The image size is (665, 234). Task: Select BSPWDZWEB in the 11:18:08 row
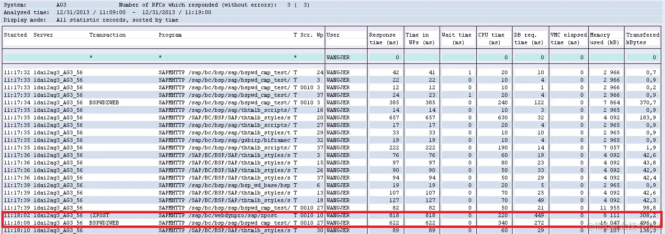pos(104,223)
